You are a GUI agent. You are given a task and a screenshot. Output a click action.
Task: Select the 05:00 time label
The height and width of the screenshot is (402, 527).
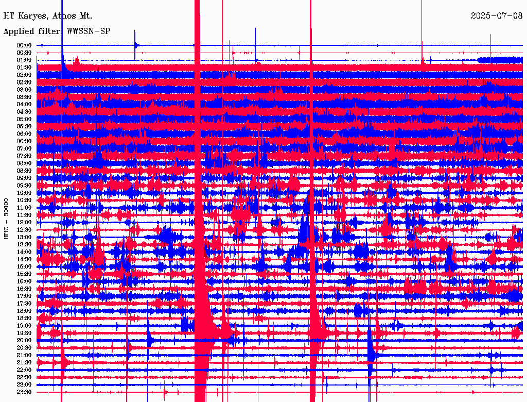pos(24,119)
